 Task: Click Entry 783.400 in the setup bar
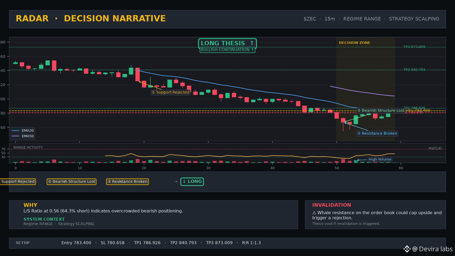[76, 243]
